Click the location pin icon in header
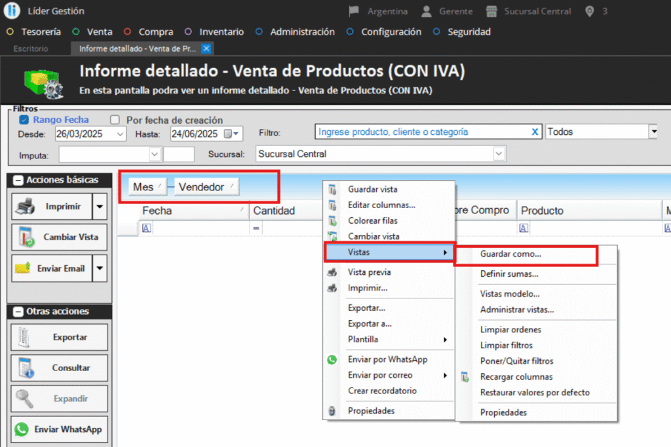The height and width of the screenshot is (447, 671). click(590, 11)
